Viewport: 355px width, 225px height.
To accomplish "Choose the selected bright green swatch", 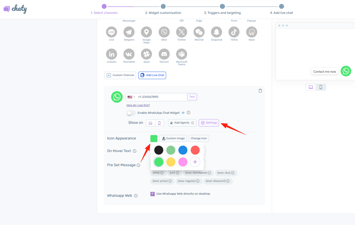I will point(159,162).
